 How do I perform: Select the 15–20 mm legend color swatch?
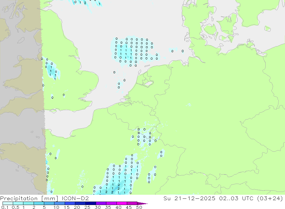[70, 203]
